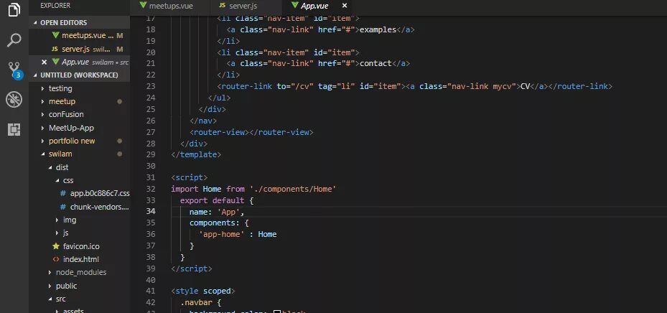Image resolution: width=667 pixels, height=313 pixels.
Task: Click line number 31 in the gutter
Action: [151, 177]
